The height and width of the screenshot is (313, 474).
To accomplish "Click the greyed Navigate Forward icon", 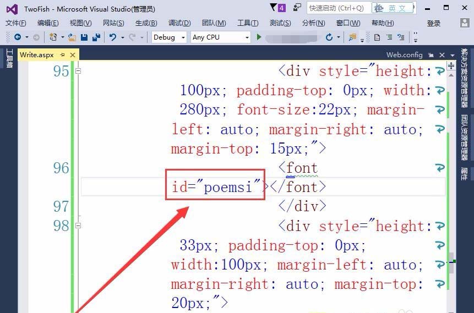I will pyautogui.click(x=36, y=37).
